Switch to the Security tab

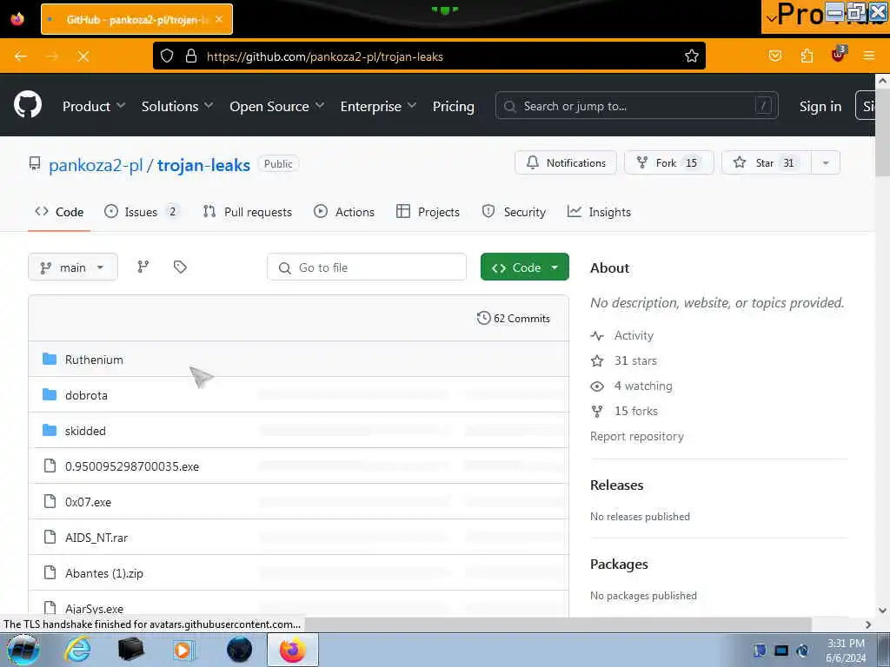(514, 212)
